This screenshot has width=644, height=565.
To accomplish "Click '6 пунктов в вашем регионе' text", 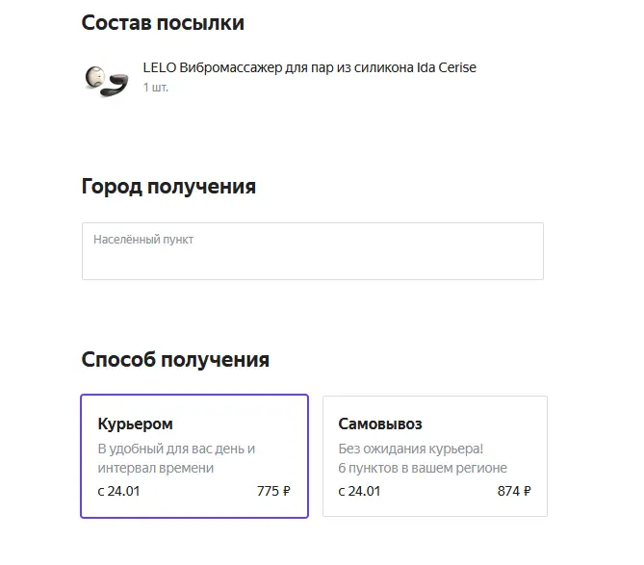I will pos(423,468).
